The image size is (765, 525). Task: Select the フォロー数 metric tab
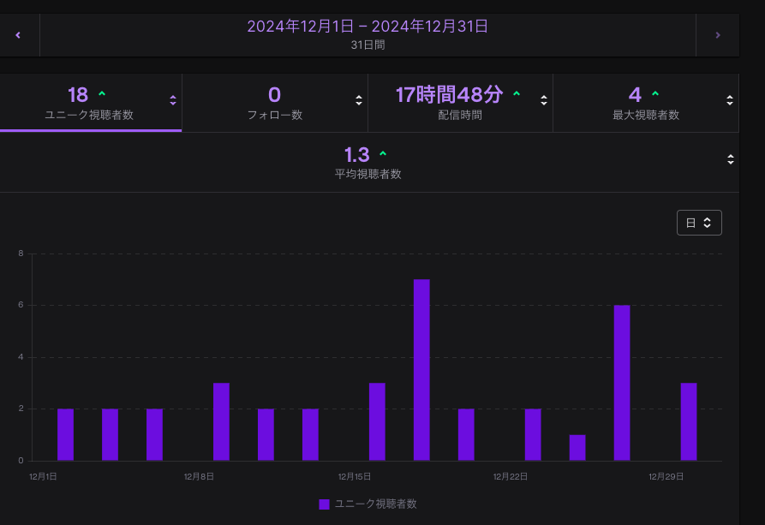tap(274, 102)
